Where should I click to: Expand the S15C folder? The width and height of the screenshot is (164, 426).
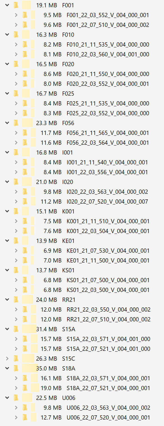tap(7, 358)
